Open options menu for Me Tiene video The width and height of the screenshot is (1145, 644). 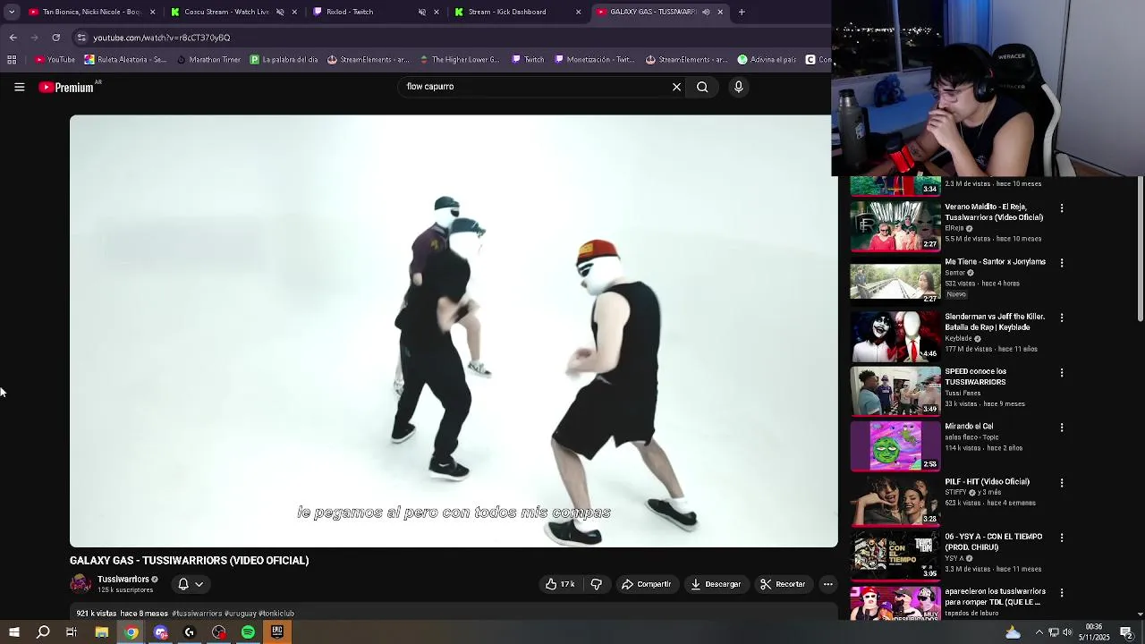[x=1062, y=263]
